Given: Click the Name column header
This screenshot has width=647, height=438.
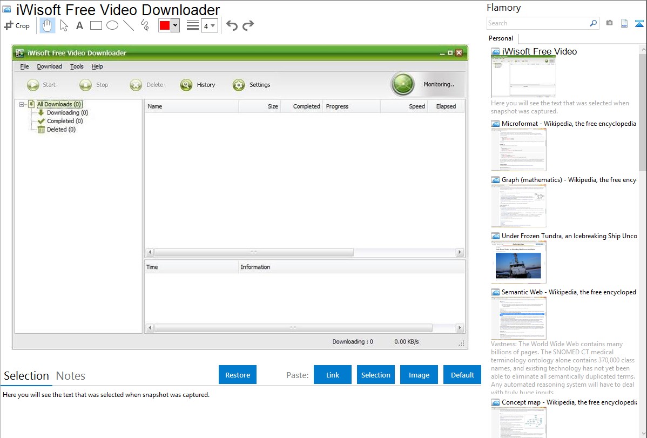Looking at the screenshot, I should pos(192,106).
